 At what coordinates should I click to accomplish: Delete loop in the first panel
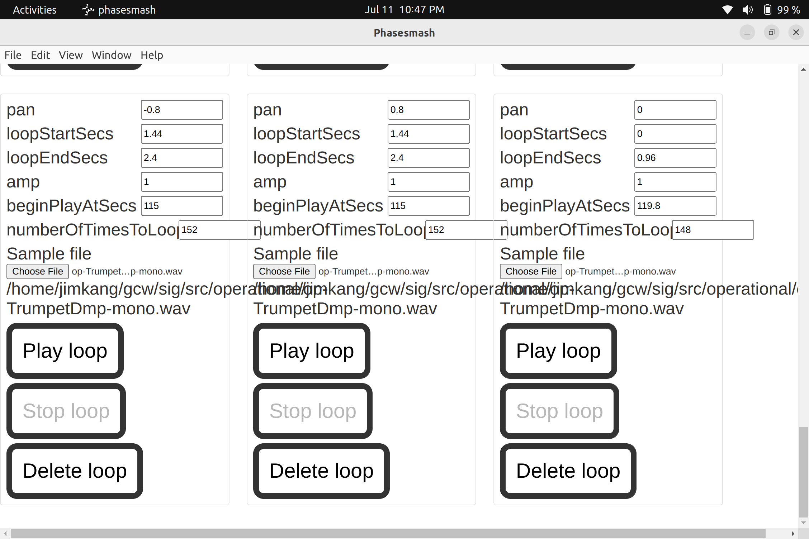(75, 471)
